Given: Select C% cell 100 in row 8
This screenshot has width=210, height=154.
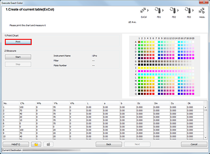Looking at the screenshot, I should tap(28, 130).
